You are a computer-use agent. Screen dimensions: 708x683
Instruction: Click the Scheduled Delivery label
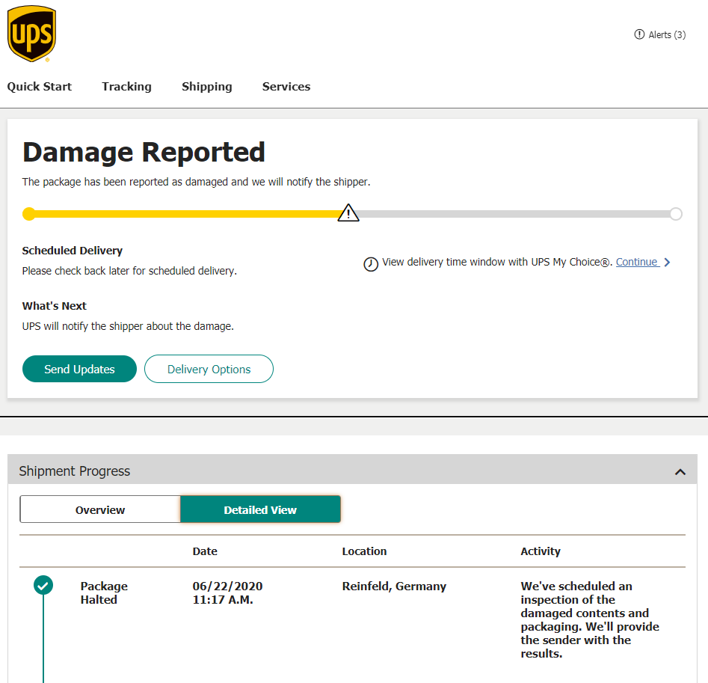(73, 251)
